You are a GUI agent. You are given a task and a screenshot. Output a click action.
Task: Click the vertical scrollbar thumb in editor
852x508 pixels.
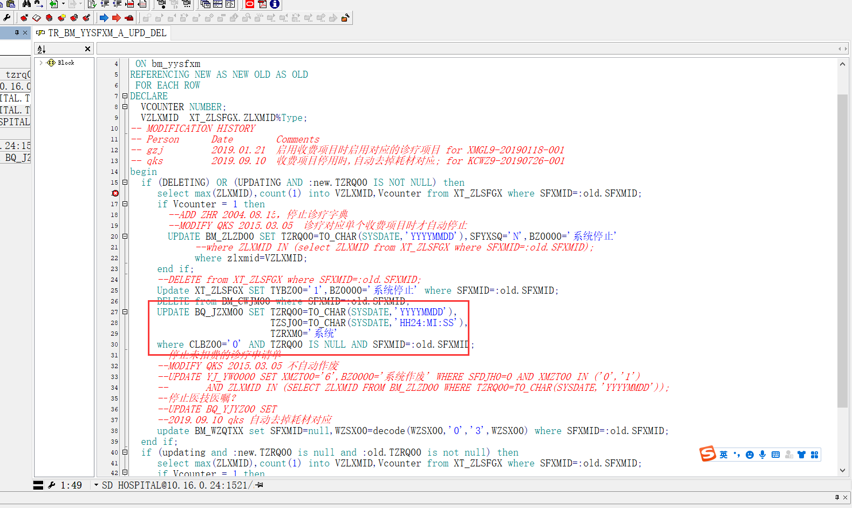(842, 250)
